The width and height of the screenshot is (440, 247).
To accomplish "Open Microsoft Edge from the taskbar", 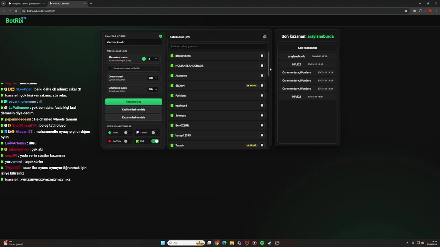I will [x=224, y=243].
